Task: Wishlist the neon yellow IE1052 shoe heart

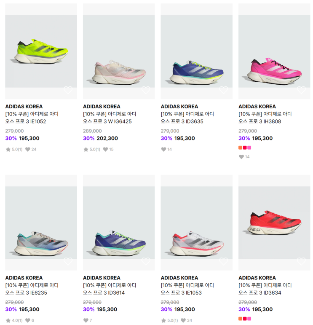Action: point(68,90)
